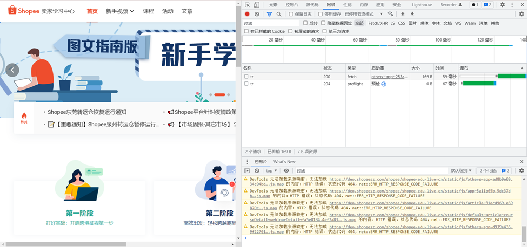
Task: Switch to the 元素 panel tab
Action: 273,5
